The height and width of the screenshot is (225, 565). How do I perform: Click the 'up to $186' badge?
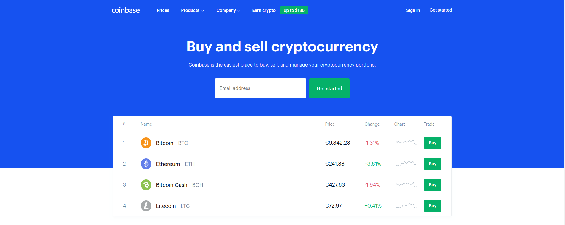point(294,10)
